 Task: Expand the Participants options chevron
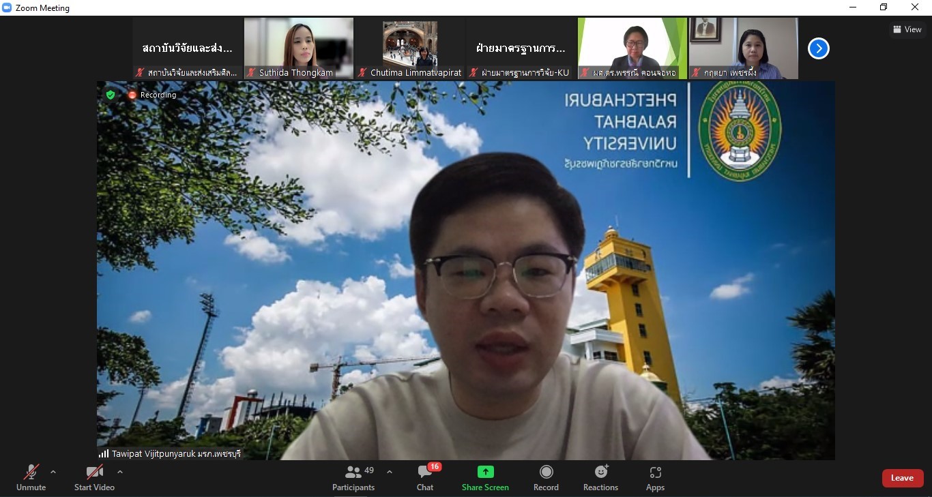point(390,472)
